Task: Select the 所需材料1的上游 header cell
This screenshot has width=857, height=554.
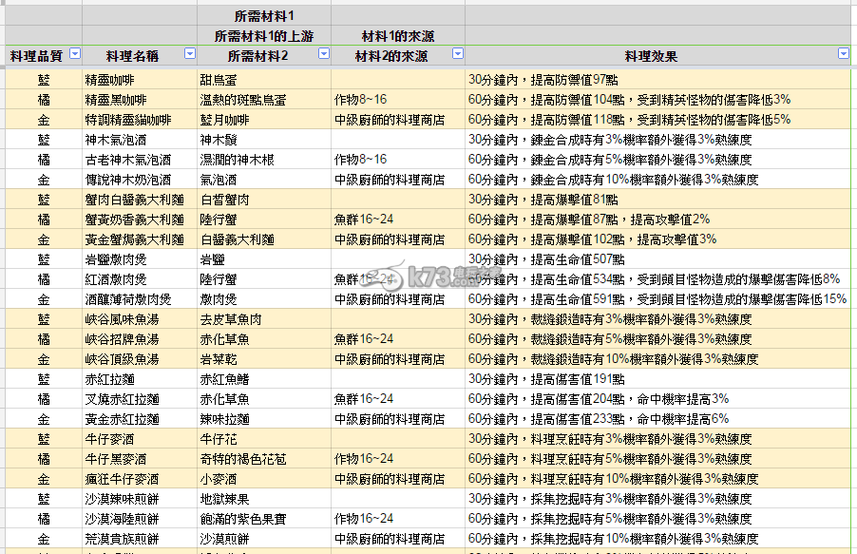Action: [263, 35]
